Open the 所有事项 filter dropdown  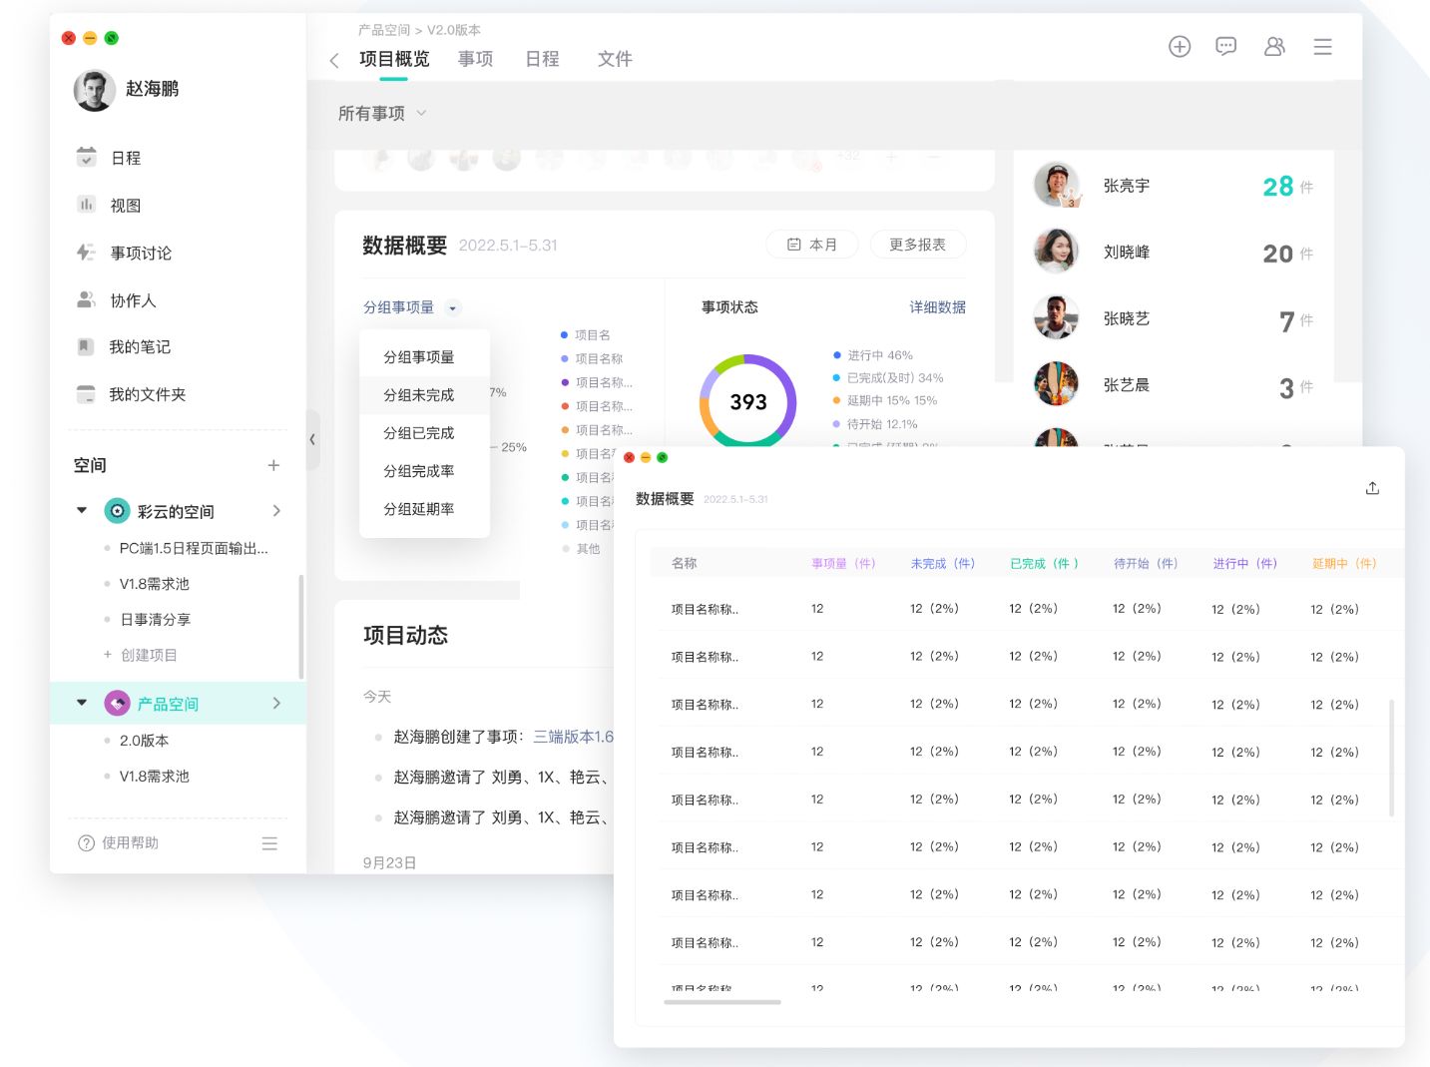(384, 113)
